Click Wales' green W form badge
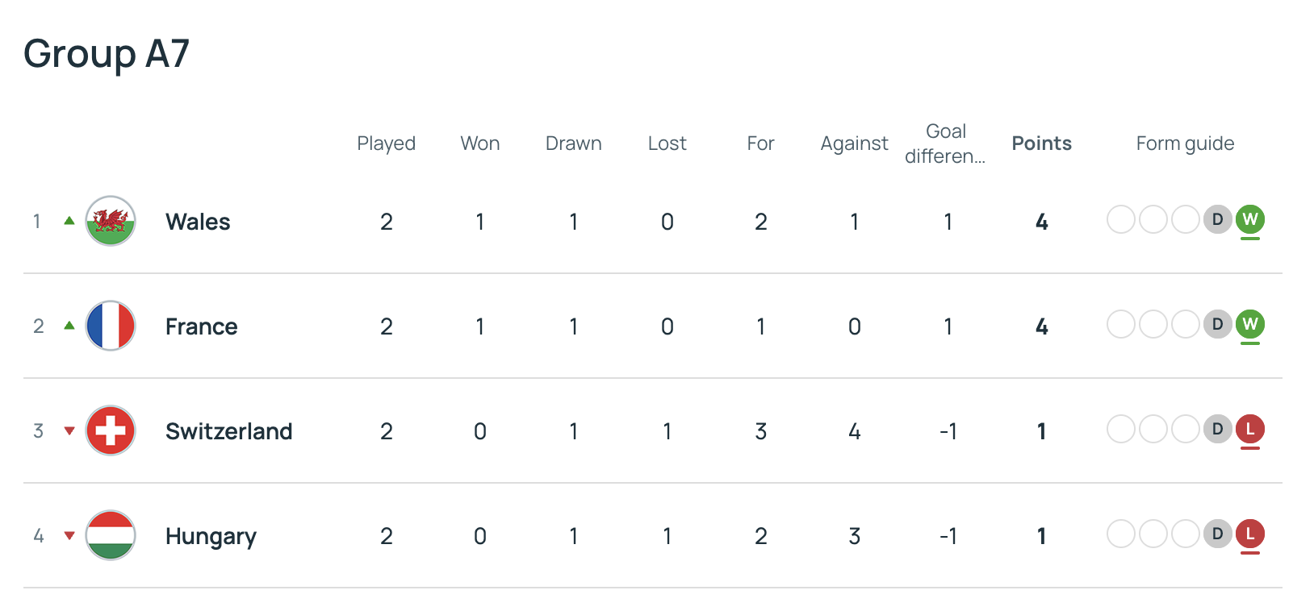The image size is (1314, 611). (1249, 219)
